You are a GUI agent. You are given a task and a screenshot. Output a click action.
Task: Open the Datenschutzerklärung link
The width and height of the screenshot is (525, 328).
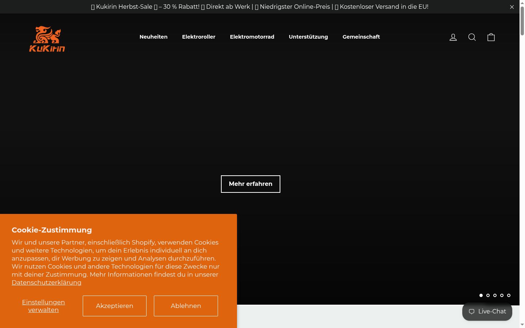click(47, 282)
